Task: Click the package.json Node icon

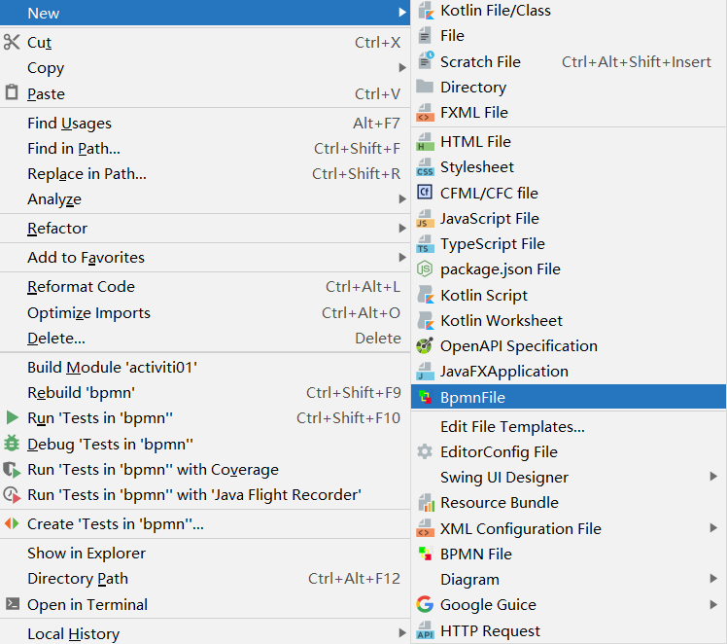Action: [x=425, y=268]
